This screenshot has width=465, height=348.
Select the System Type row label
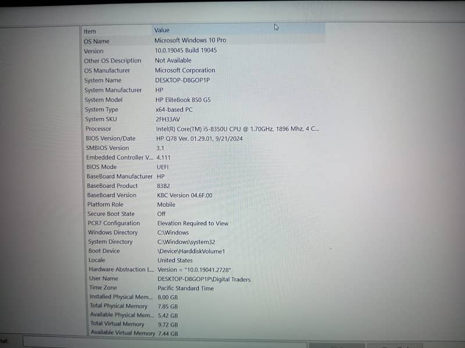point(101,110)
